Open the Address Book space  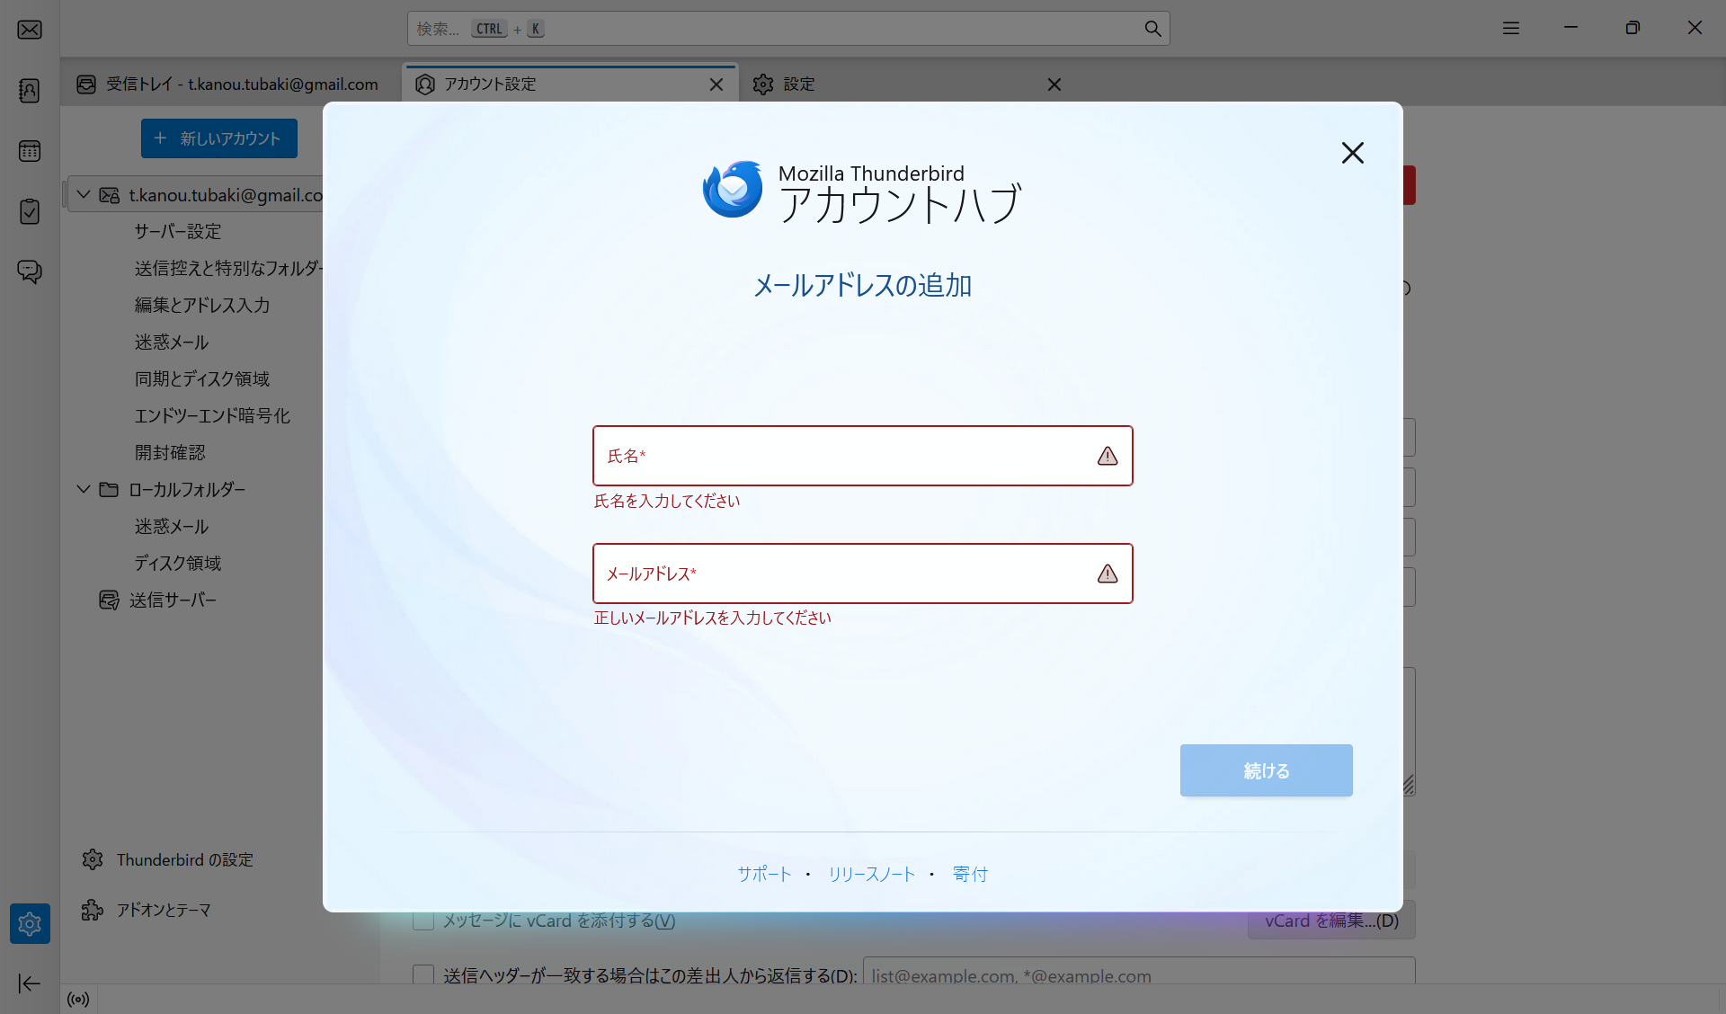[30, 91]
